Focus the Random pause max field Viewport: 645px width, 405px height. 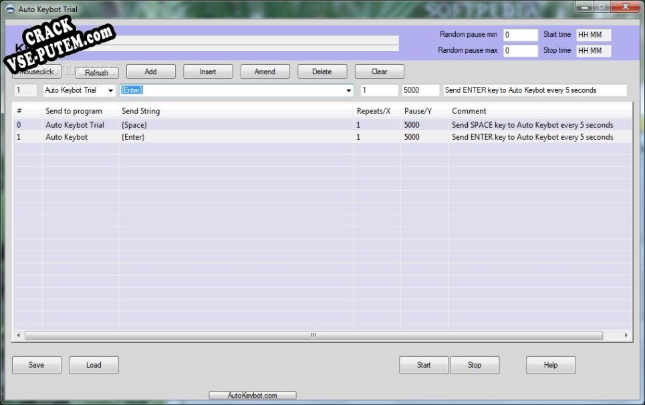tap(521, 51)
